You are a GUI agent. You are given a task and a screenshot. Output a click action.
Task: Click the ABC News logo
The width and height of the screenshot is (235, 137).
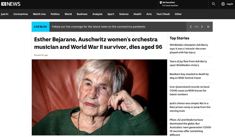(x=11, y=4)
